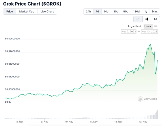Select the 24h time range
The height and width of the screenshot is (126, 162).
[88, 12]
